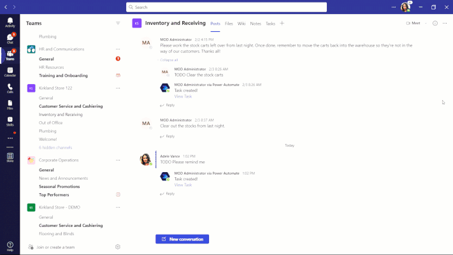Open Corporate Operations more options
Screen dimensions: 453x255
118,160
